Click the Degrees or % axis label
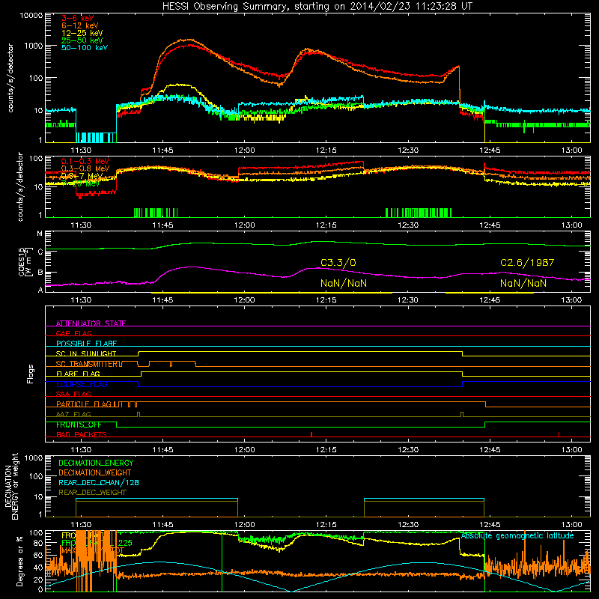599x599 pixels. pos(19,561)
